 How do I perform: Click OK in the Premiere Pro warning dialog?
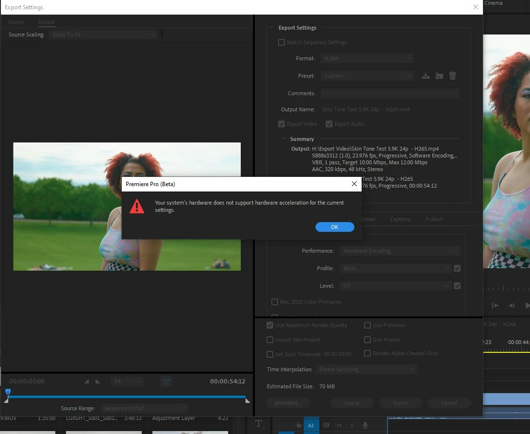click(334, 227)
